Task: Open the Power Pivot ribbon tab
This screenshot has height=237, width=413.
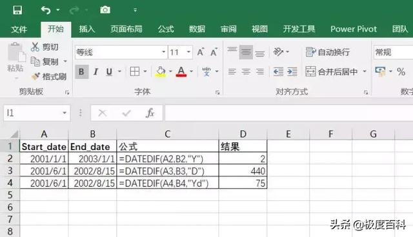Action: [x=354, y=29]
